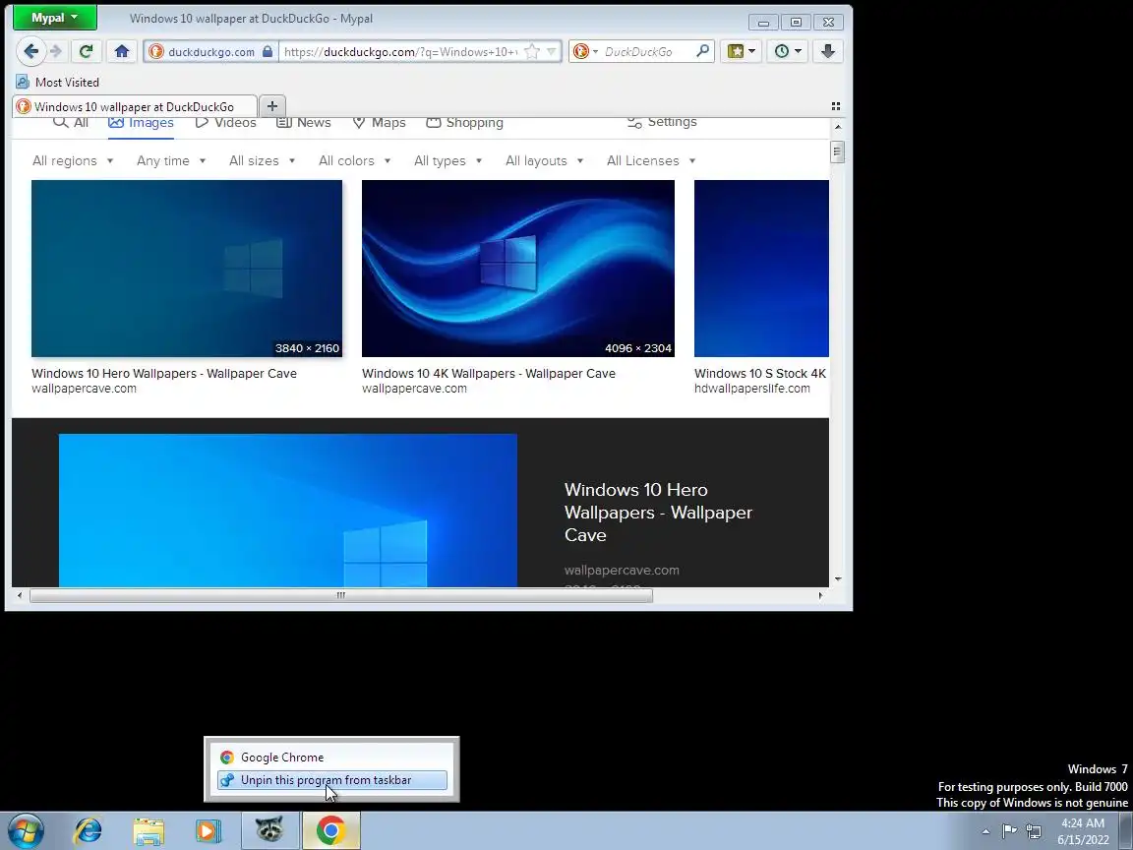Click the scroll down arrow
The width and height of the screenshot is (1133, 850).
[838, 578]
